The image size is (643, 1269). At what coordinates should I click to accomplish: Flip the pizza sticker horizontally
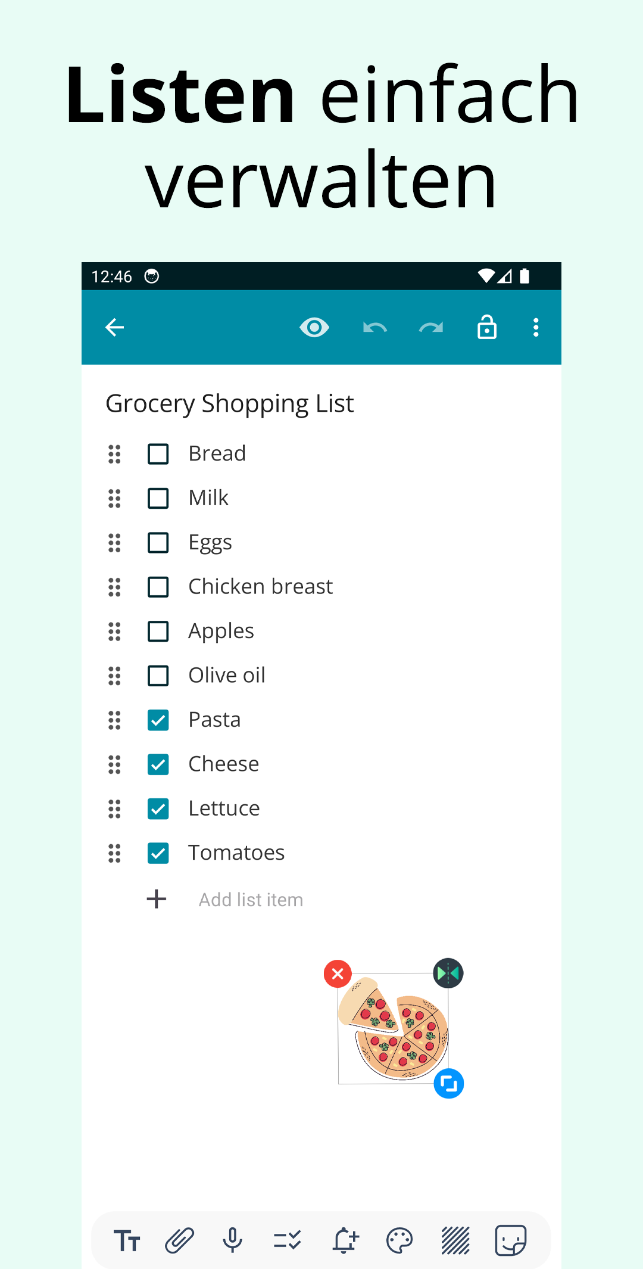(448, 973)
